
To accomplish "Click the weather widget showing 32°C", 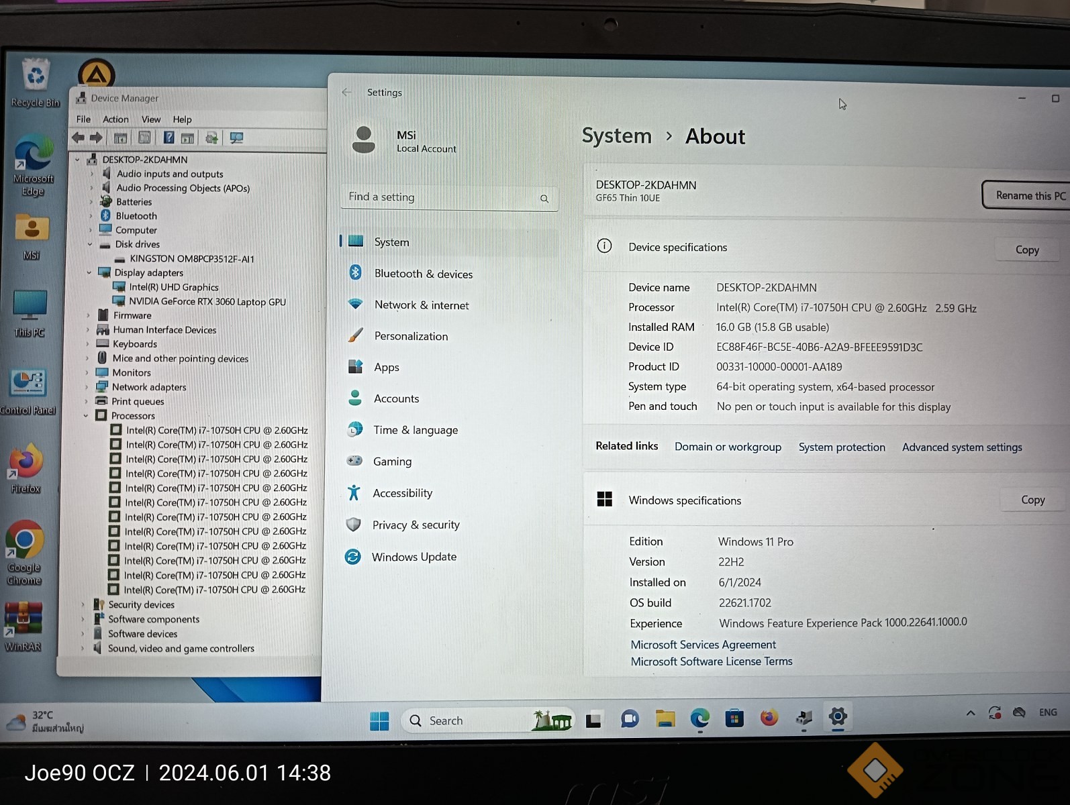I will pos(46,721).
